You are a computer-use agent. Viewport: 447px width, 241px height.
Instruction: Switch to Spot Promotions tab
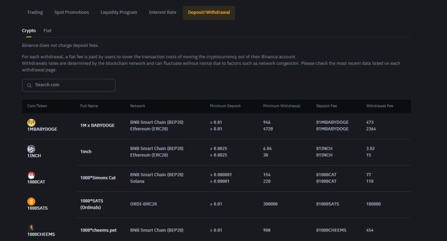72,12
